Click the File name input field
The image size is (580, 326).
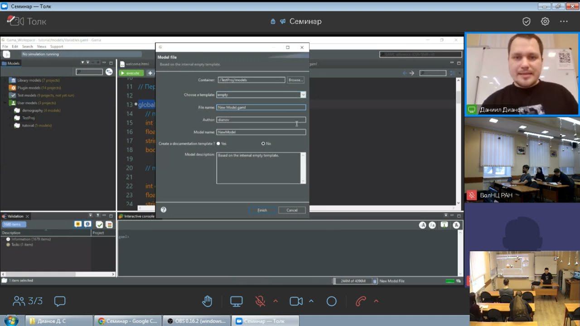tap(261, 107)
